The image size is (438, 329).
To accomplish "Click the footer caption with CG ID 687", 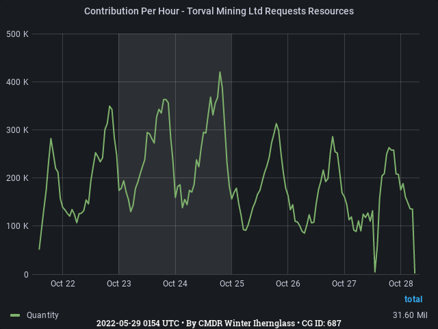I will pyautogui.click(x=219, y=324).
